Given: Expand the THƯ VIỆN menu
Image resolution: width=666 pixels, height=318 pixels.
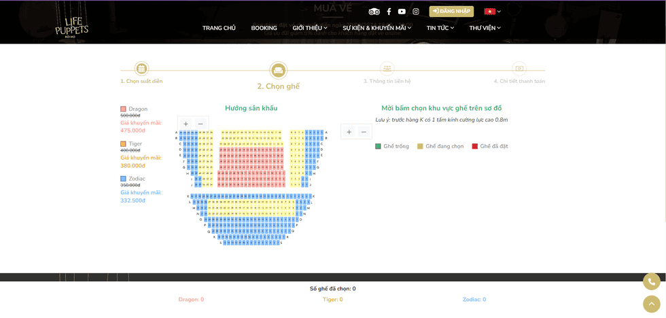Looking at the screenshot, I should click(x=485, y=28).
